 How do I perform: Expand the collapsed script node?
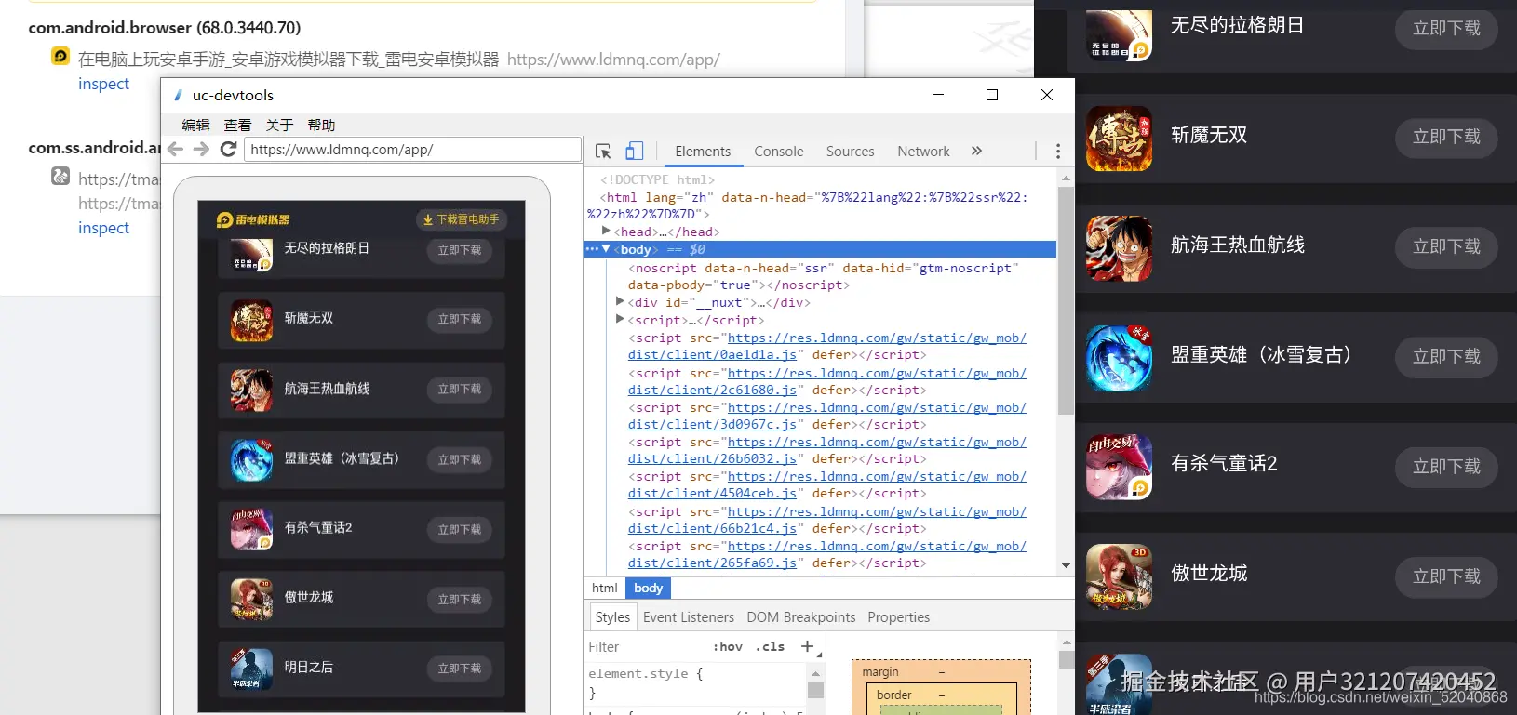620,319
